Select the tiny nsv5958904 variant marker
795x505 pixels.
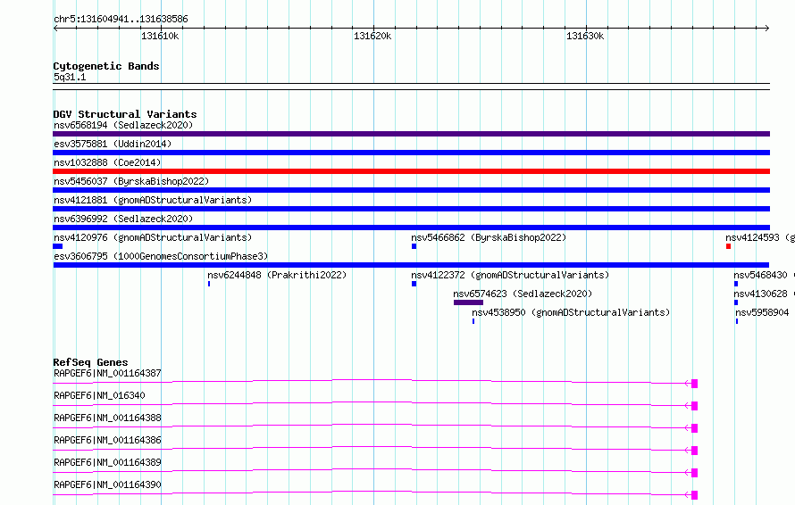737,321
